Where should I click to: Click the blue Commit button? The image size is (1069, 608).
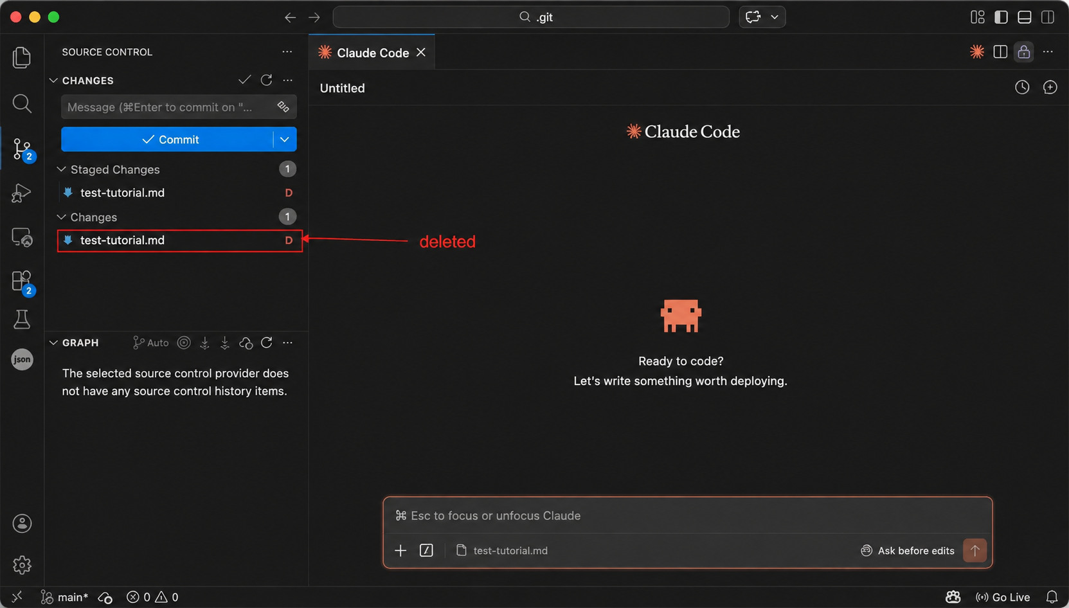(x=167, y=139)
